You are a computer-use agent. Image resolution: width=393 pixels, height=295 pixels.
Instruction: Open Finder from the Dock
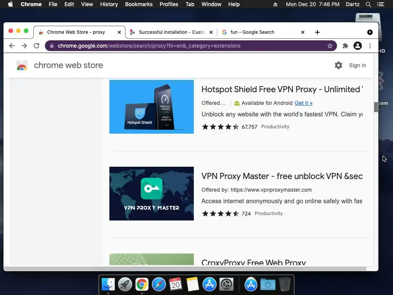click(x=108, y=285)
